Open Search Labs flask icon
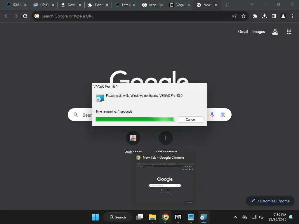The width and height of the screenshot is (299, 224). click(x=275, y=32)
